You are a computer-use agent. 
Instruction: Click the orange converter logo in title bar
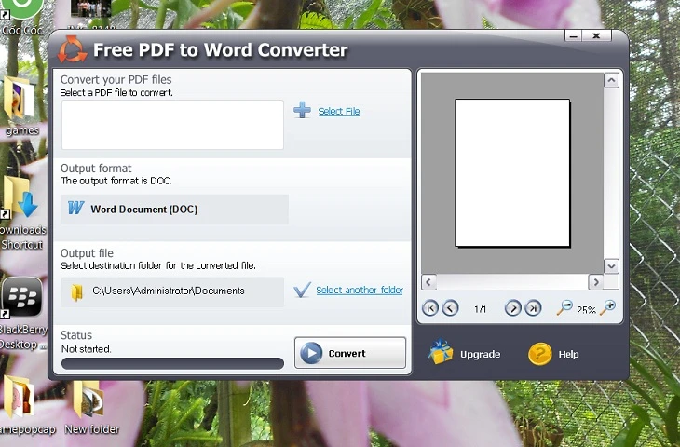tap(72, 49)
